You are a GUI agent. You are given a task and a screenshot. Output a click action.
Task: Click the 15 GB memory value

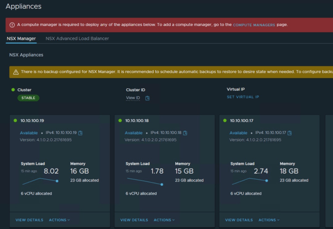[184, 171]
